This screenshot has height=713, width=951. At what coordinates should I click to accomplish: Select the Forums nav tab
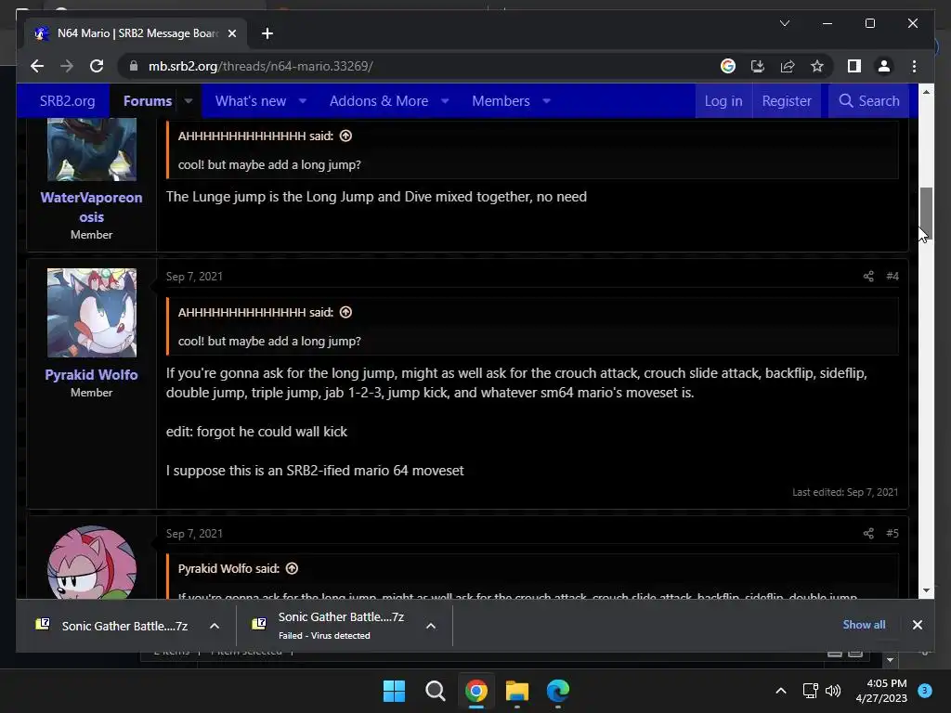(148, 100)
